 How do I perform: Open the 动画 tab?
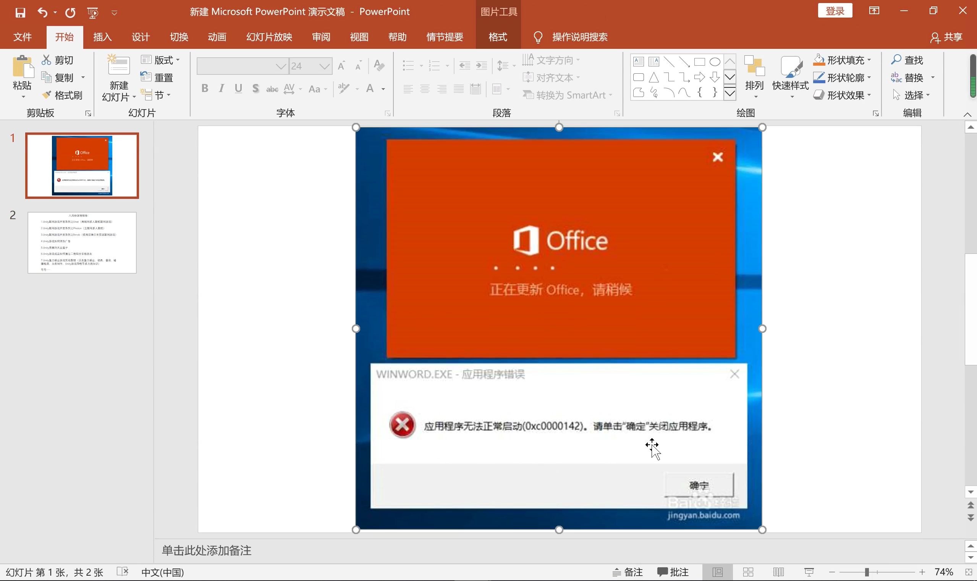[217, 37]
